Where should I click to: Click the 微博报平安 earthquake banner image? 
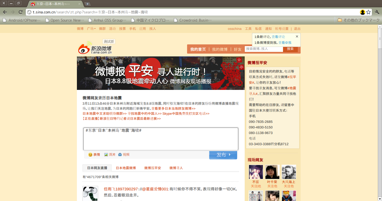point(161,73)
